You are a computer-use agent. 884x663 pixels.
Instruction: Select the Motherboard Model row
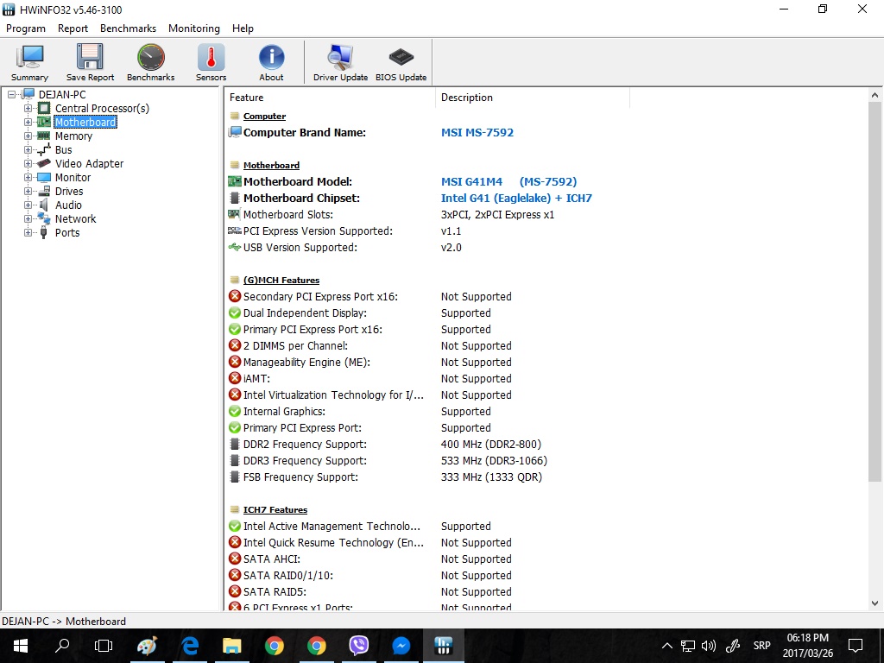298,182
